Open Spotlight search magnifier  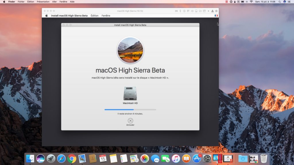(x=280, y=2)
